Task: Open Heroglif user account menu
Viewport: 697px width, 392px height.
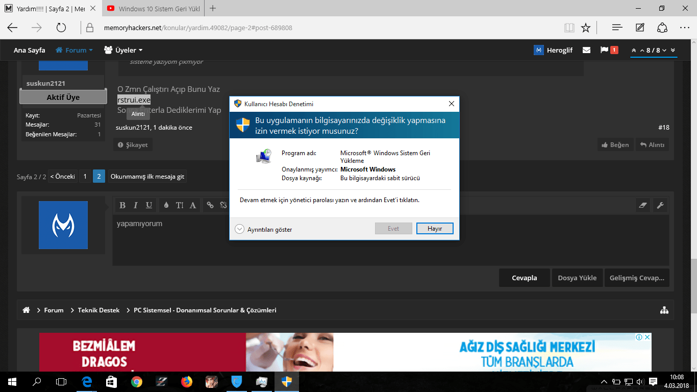Action: 553,50
